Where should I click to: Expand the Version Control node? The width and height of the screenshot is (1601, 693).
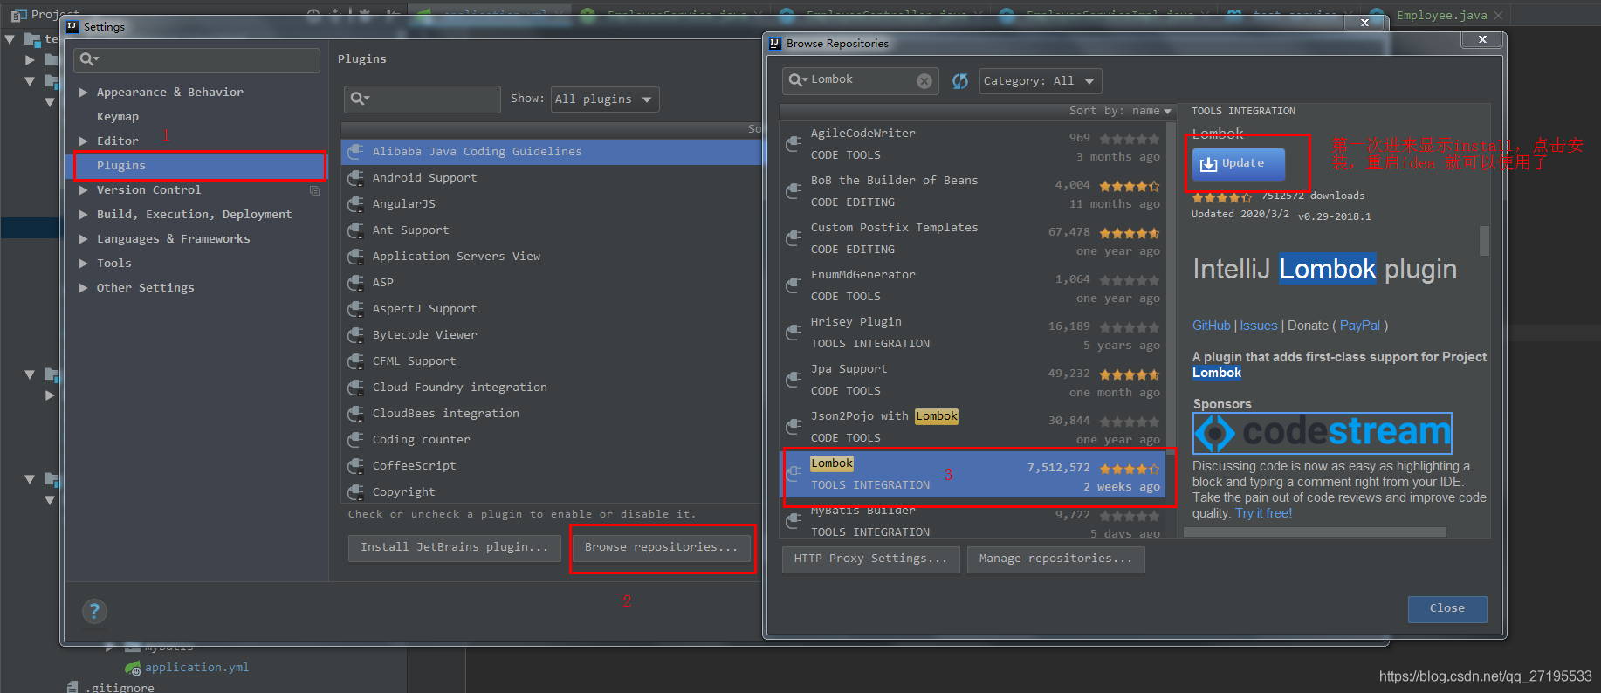pyautogui.click(x=83, y=190)
